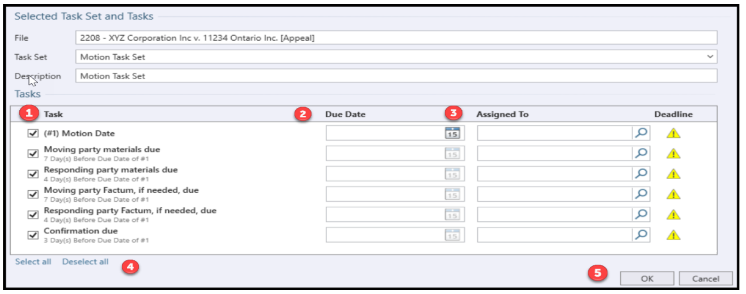Select the '(#1) Motion Date' task label
This screenshot has height=294, width=746.
point(79,133)
